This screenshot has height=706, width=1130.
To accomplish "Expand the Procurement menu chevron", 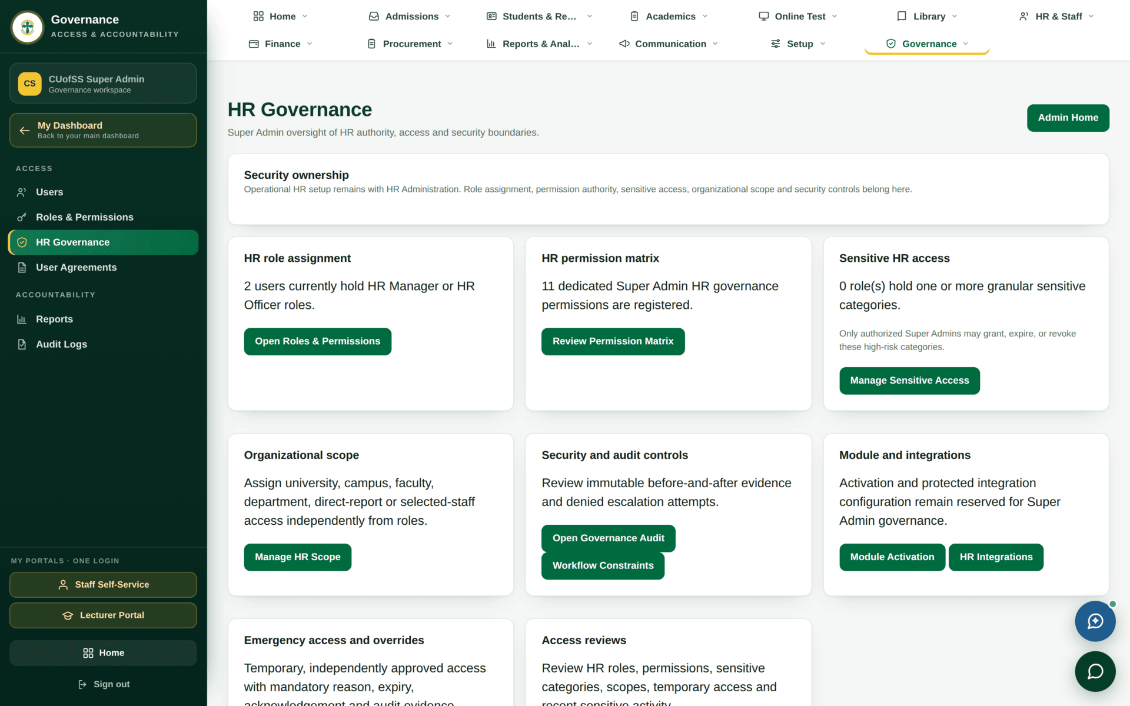I will (x=450, y=44).
